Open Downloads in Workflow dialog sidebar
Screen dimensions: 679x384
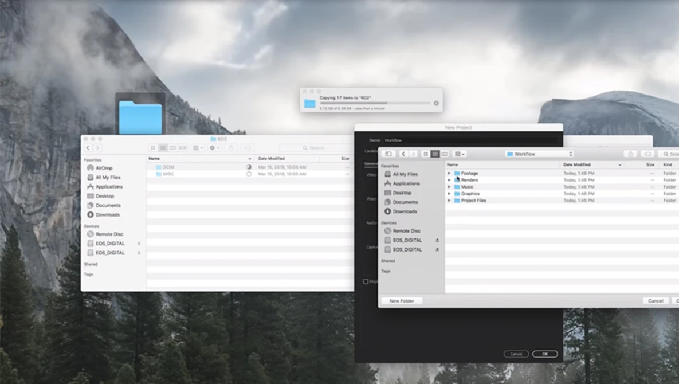[x=405, y=211]
